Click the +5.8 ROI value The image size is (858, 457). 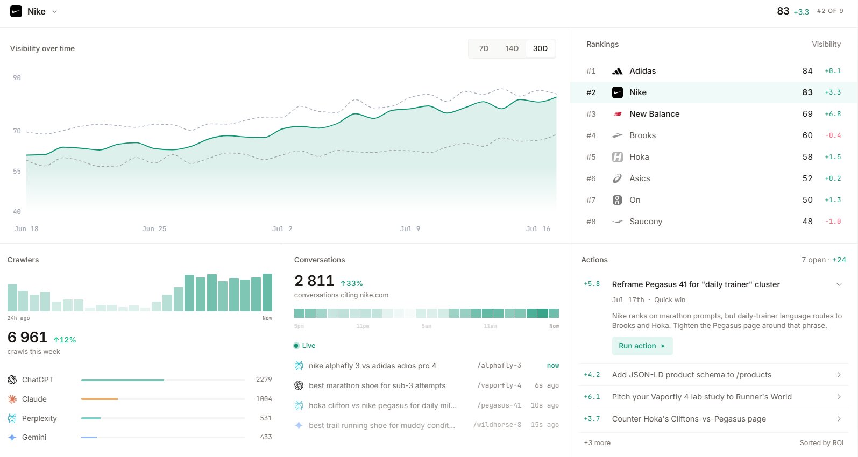pyautogui.click(x=592, y=284)
